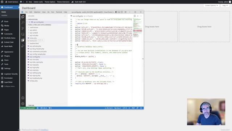
Task: Open the Help menu in VS Code
Action: point(65,12)
